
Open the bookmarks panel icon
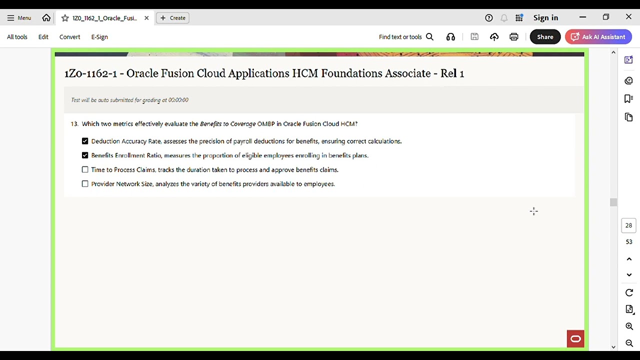pos(629,99)
